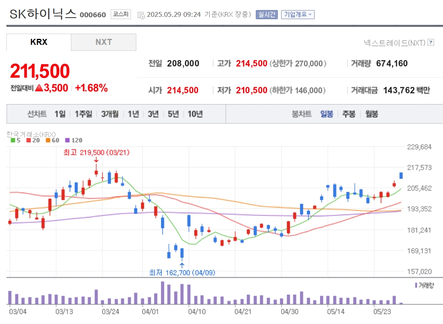Click the 05/23 date label on the axis
This screenshot has height=324, width=443.
click(382, 312)
